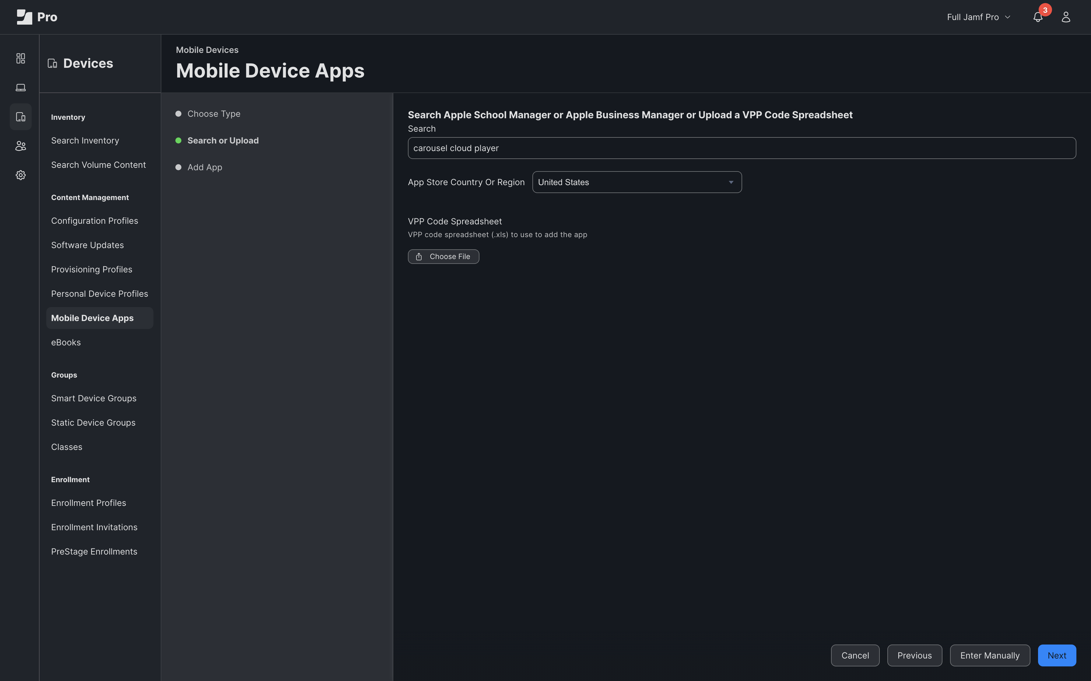Open Enrollment Profiles
Image resolution: width=1091 pixels, height=681 pixels.
pyautogui.click(x=88, y=503)
